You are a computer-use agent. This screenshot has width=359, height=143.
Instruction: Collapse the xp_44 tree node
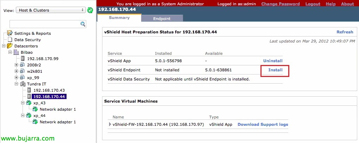click(x=23, y=115)
